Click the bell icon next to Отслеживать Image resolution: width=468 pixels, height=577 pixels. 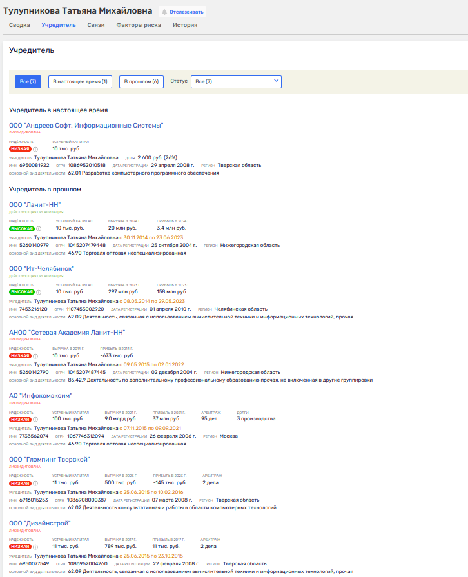pyautogui.click(x=164, y=12)
